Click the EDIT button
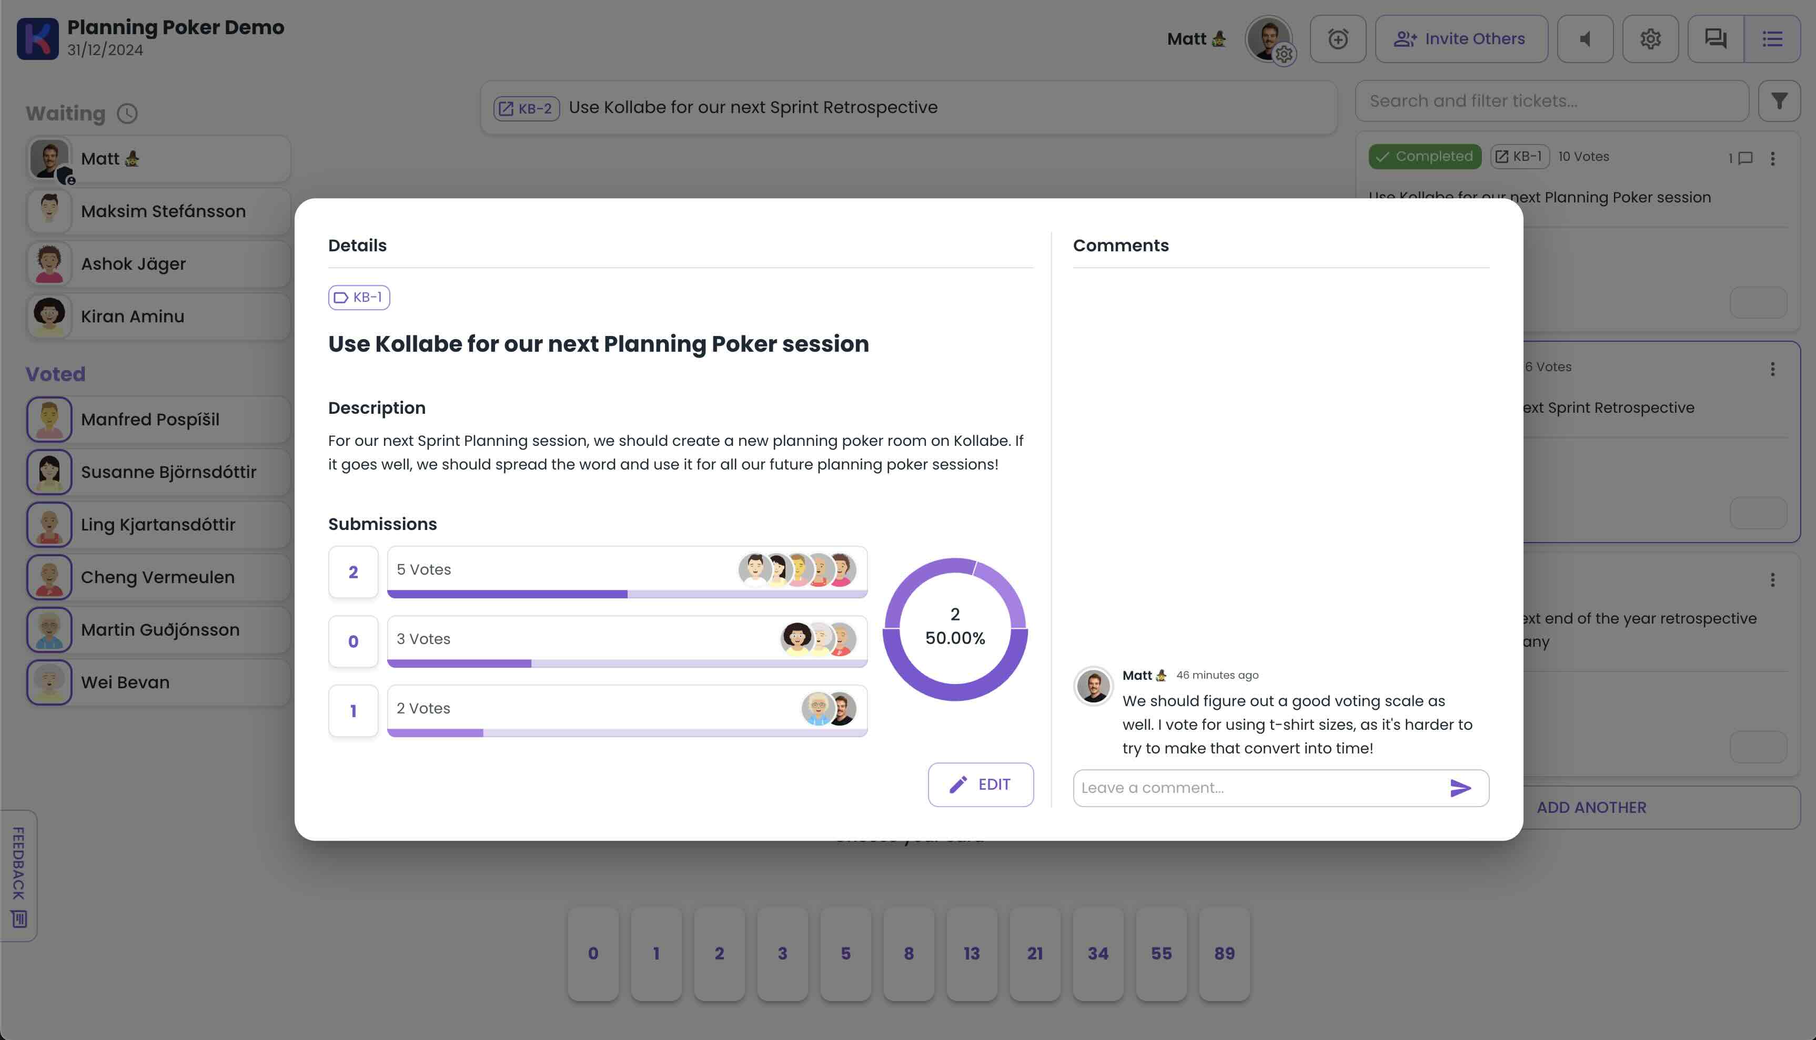Viewport: 1816px width, 1040px height. [981, 784]
